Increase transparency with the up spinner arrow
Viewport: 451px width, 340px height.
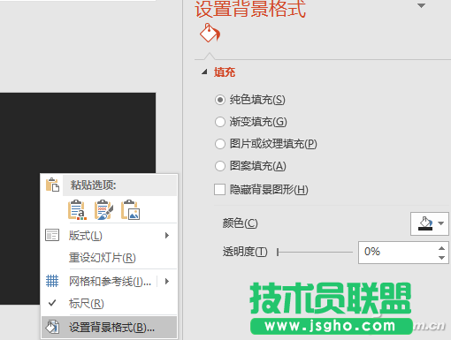click(441, 248)
